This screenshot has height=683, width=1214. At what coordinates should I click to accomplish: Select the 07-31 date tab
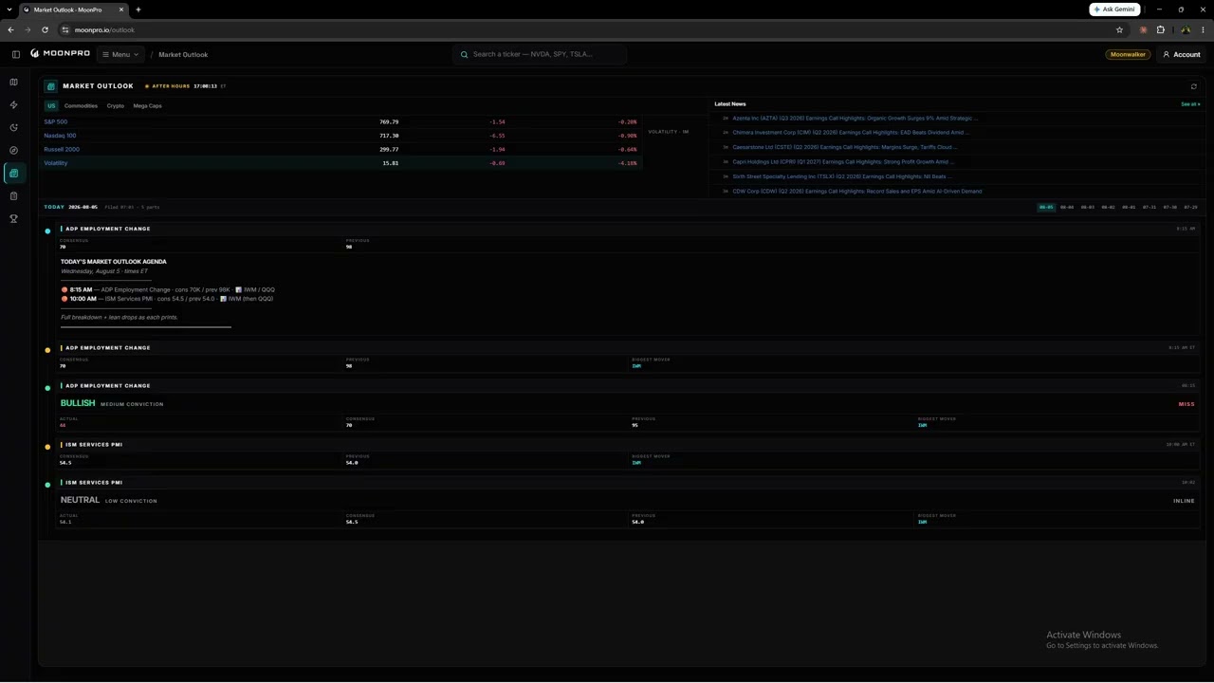coord(1150,207)
